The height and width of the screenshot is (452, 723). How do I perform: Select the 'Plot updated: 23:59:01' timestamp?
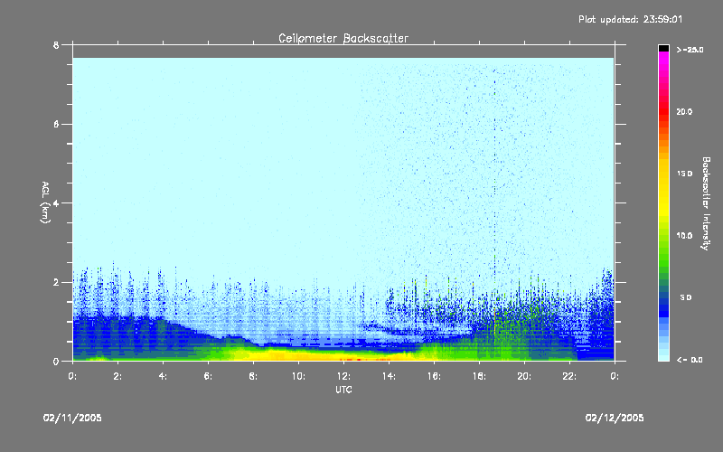[630, 19]
